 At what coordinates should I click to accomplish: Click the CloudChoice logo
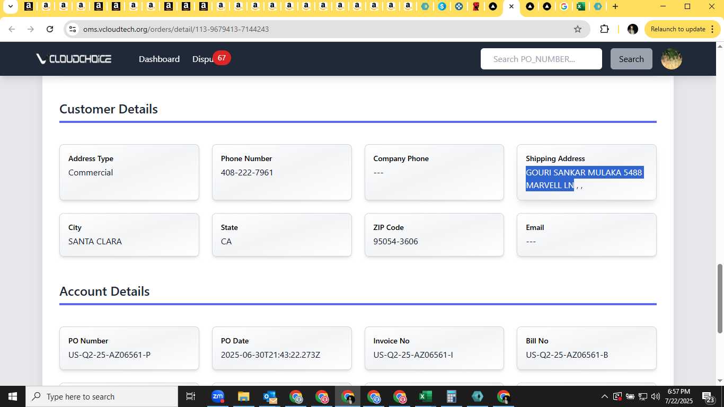pos(74,59)
